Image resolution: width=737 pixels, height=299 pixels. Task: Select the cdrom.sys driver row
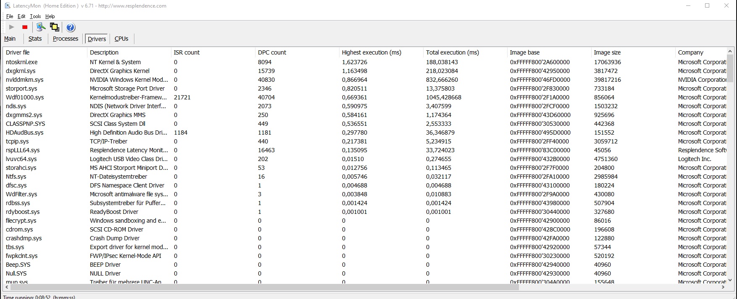[365, 229]
